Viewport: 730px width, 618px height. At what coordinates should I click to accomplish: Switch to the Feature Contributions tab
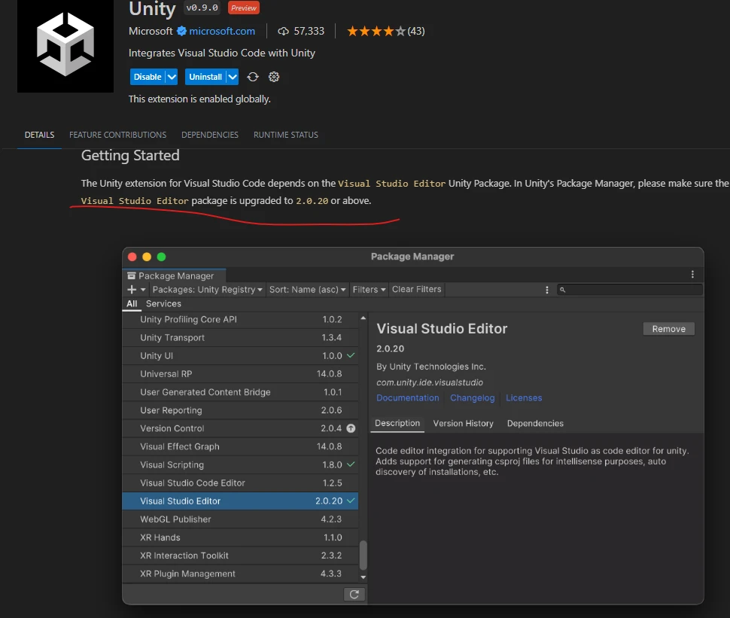(117, 135)
